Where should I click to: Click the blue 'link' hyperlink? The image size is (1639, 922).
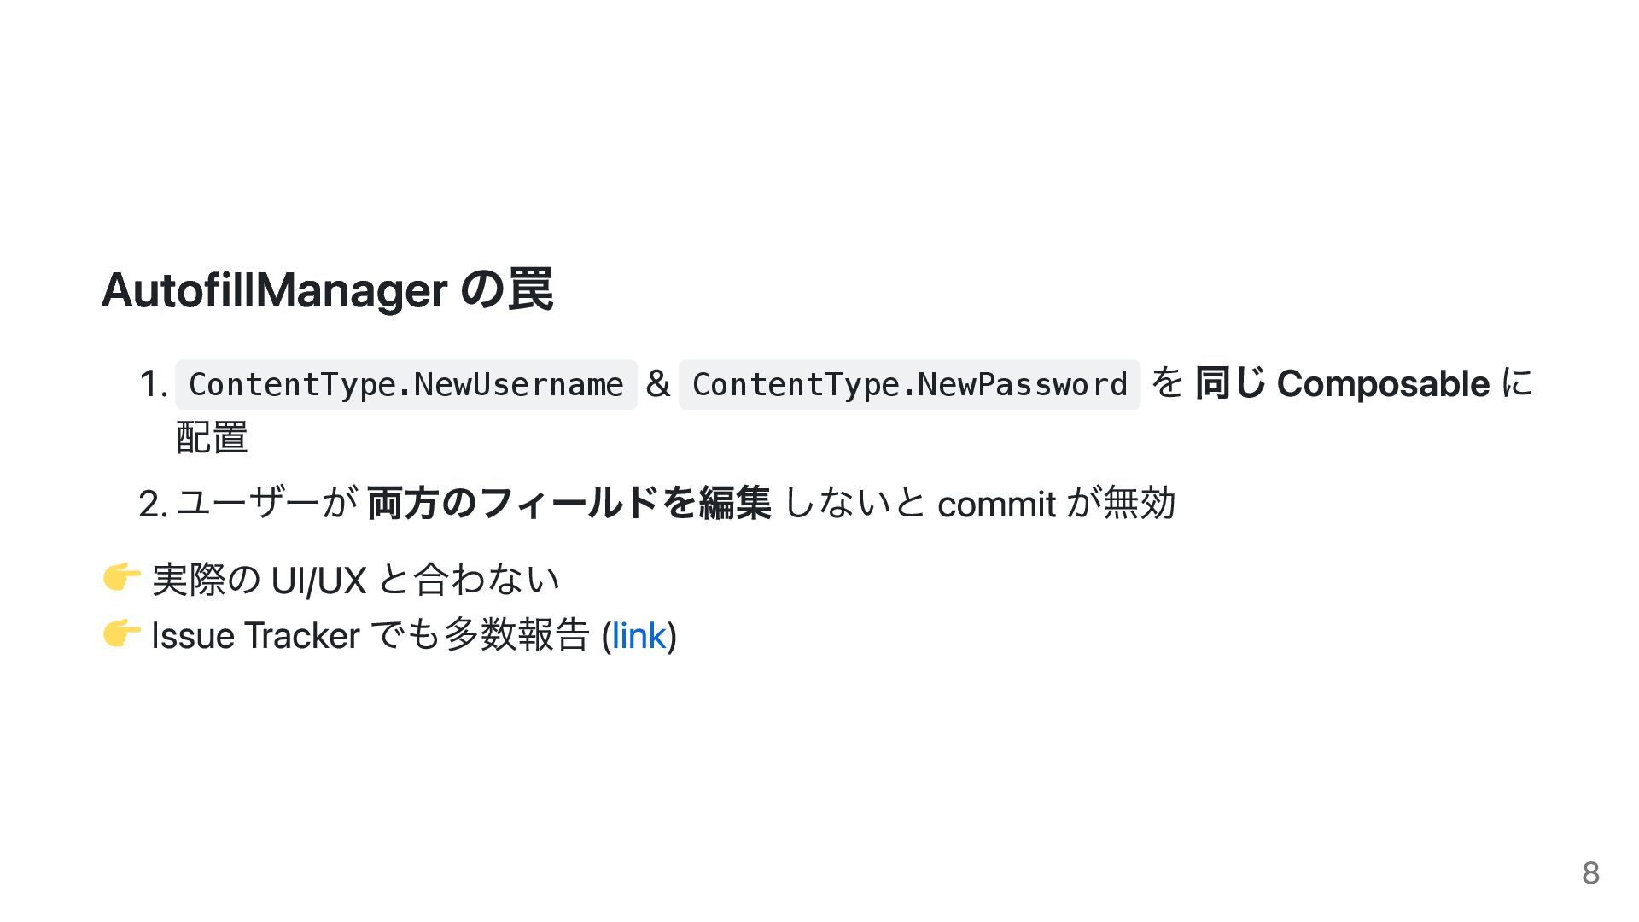pyautogui.click(x=638, y=636)
